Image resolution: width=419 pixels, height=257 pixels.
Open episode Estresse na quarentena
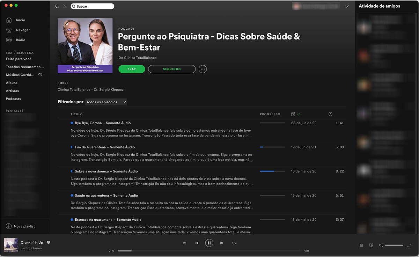(x=108, y=220)
